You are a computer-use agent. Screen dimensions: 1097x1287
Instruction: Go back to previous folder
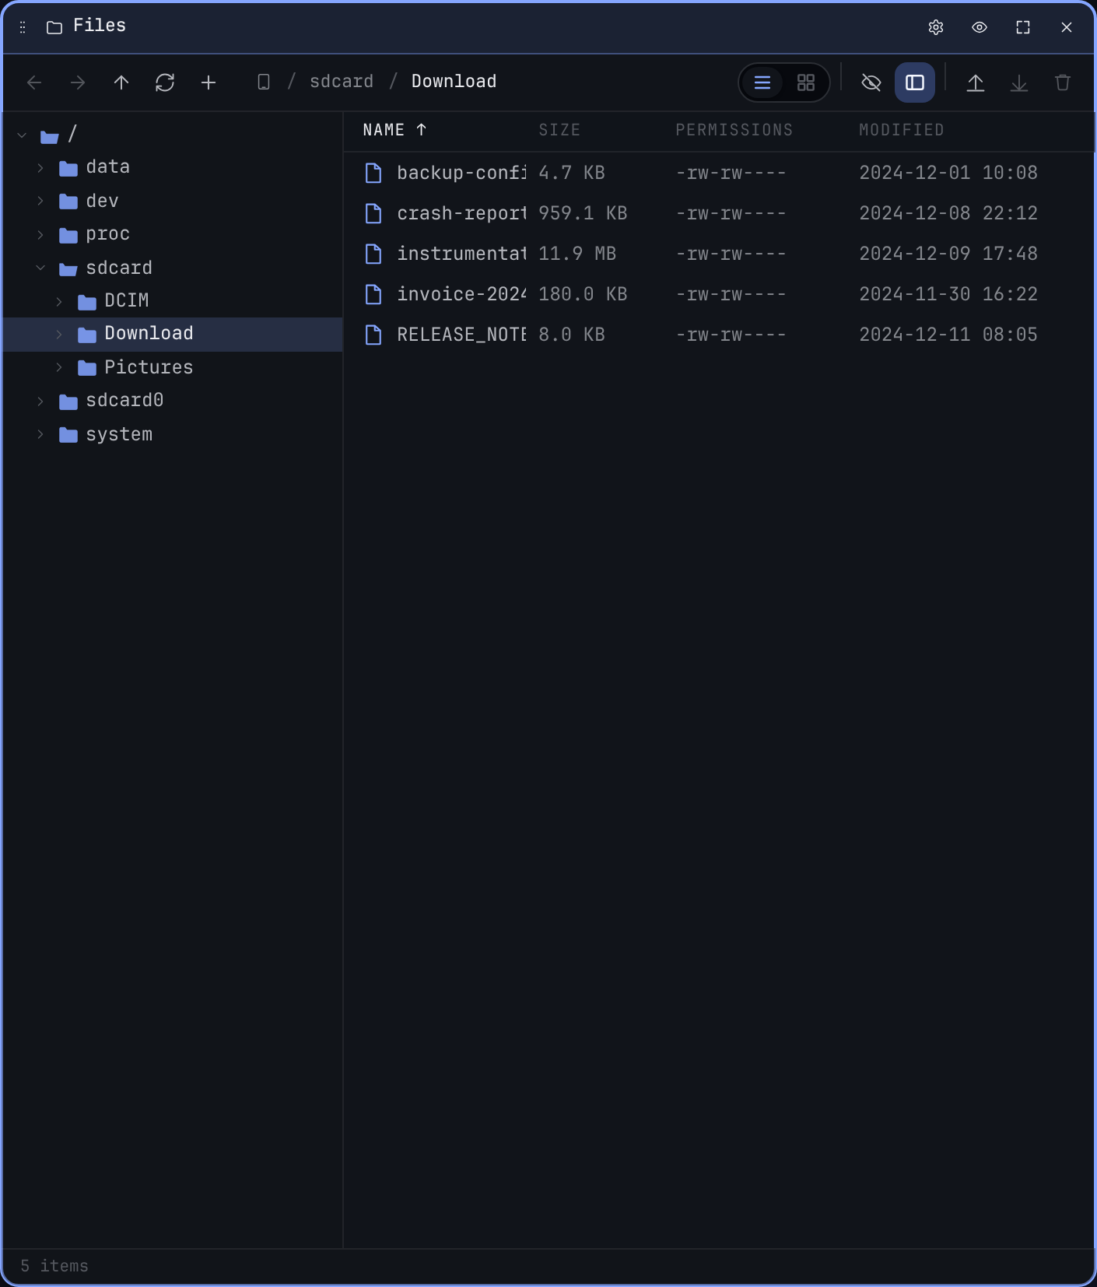34,82
